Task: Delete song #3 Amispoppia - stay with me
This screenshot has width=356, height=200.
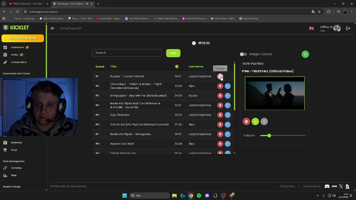Action: (220, 96)
